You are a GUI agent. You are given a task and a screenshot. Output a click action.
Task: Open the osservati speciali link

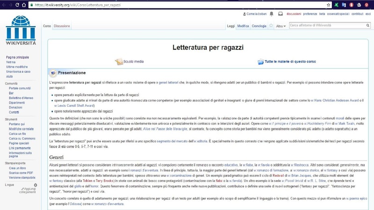[x=338, y=14]
